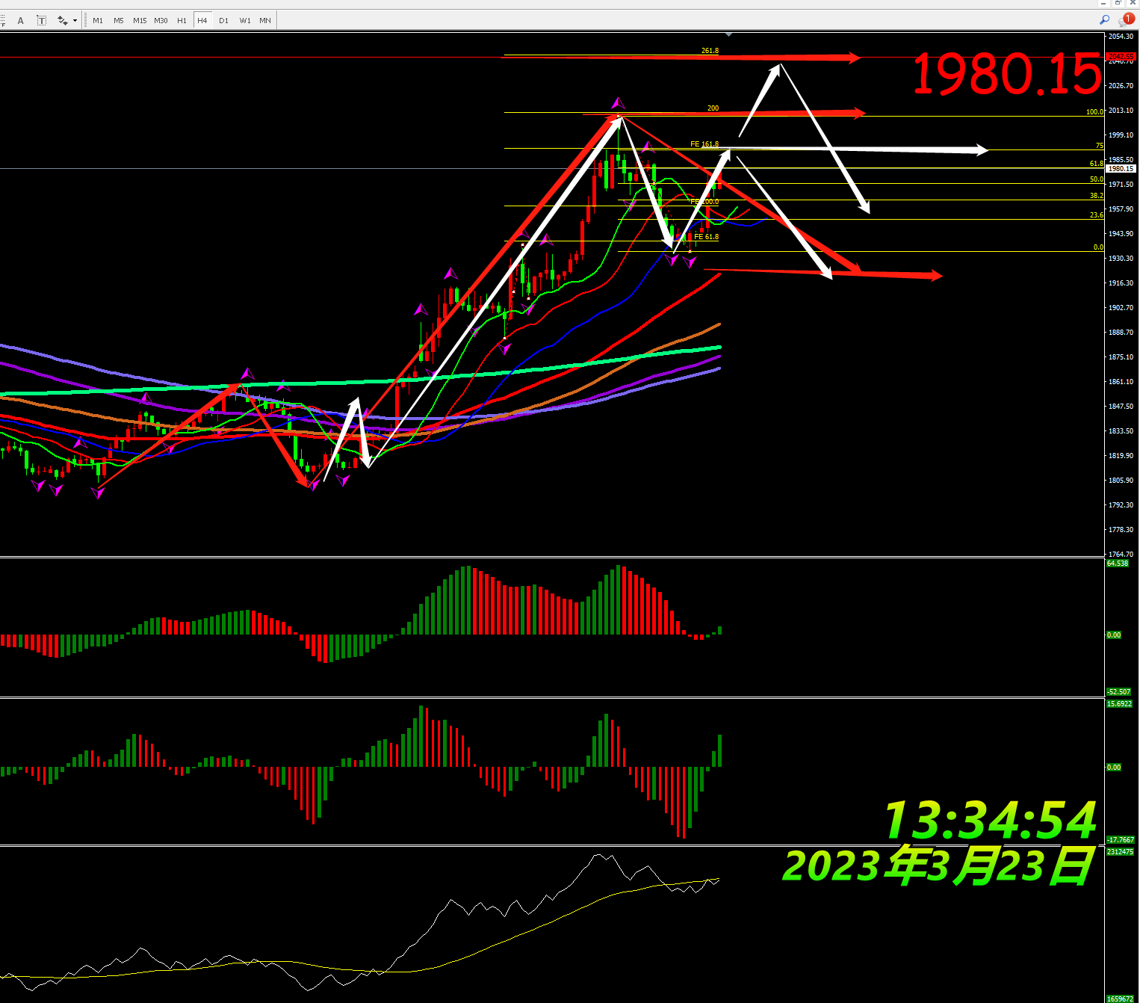
Task: Open the search magnifier icon
Action: (x=1105, y=20)
